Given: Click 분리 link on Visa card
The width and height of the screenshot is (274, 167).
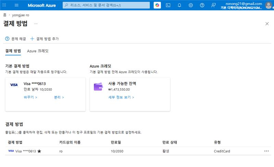Looking at the screenshot, I should pos(59,97).
